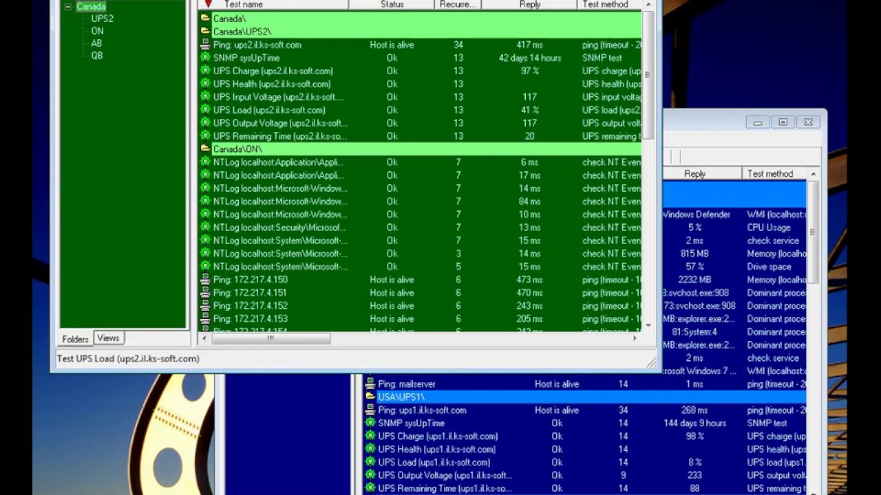Sort by the Test name column header
Screen dimensions: 881x495
pyautogui.click(x=274, y=5)
